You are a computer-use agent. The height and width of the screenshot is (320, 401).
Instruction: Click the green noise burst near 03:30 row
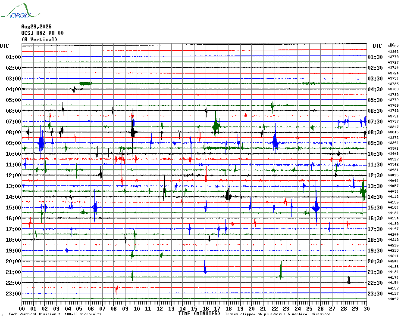[85, 83]
